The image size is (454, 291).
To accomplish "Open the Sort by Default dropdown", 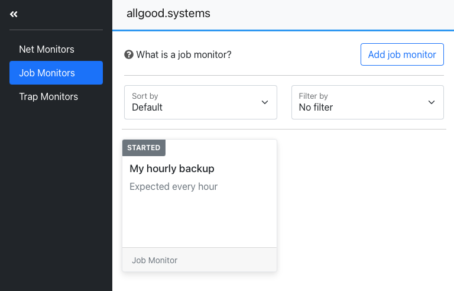I will click(x=200, y=102).
